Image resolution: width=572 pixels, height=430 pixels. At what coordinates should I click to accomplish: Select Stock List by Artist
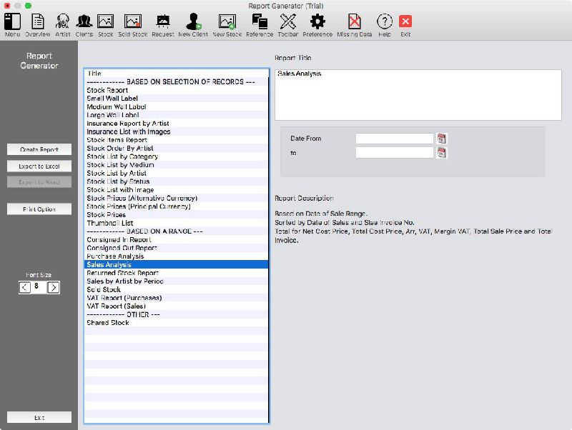pyautogui.click(x=176, y=173)
